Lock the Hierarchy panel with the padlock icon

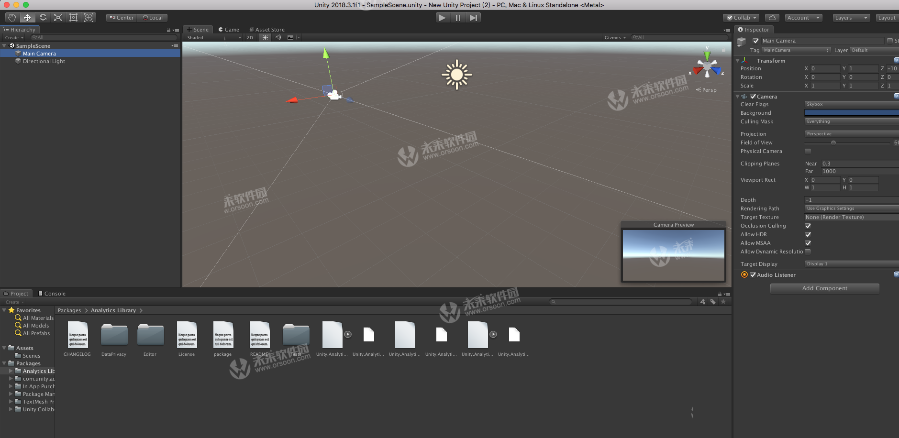[168, 30]
